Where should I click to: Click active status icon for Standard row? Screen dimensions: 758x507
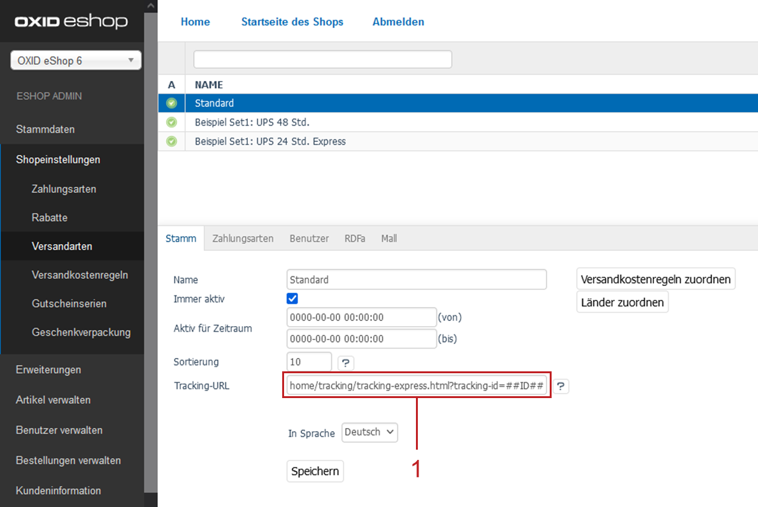point(171,103)
